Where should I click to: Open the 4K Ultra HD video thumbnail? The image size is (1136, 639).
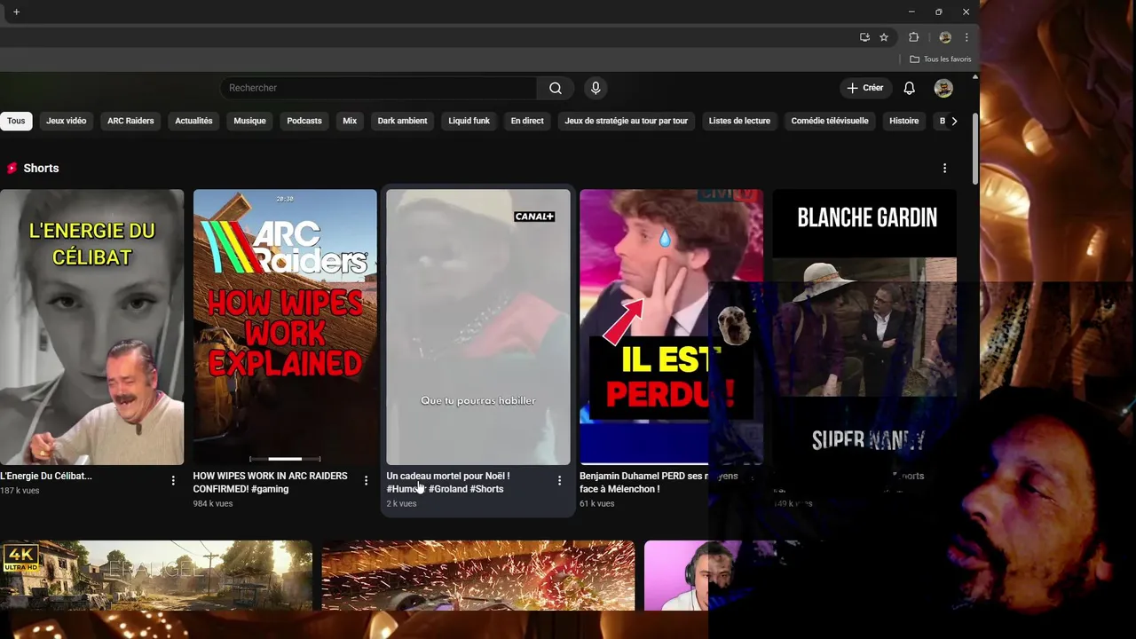pyautogui.click(x=156, y=575)
